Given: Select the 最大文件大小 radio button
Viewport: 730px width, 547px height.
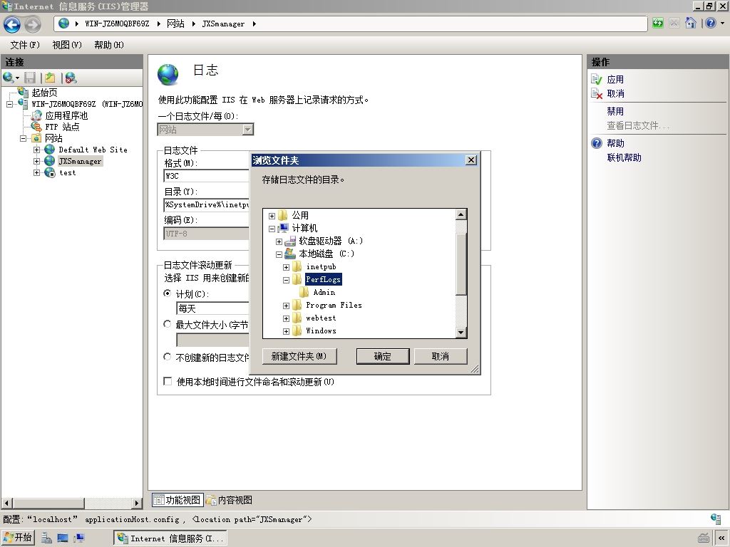Looking at the screenshot, I should pos(167,324).
